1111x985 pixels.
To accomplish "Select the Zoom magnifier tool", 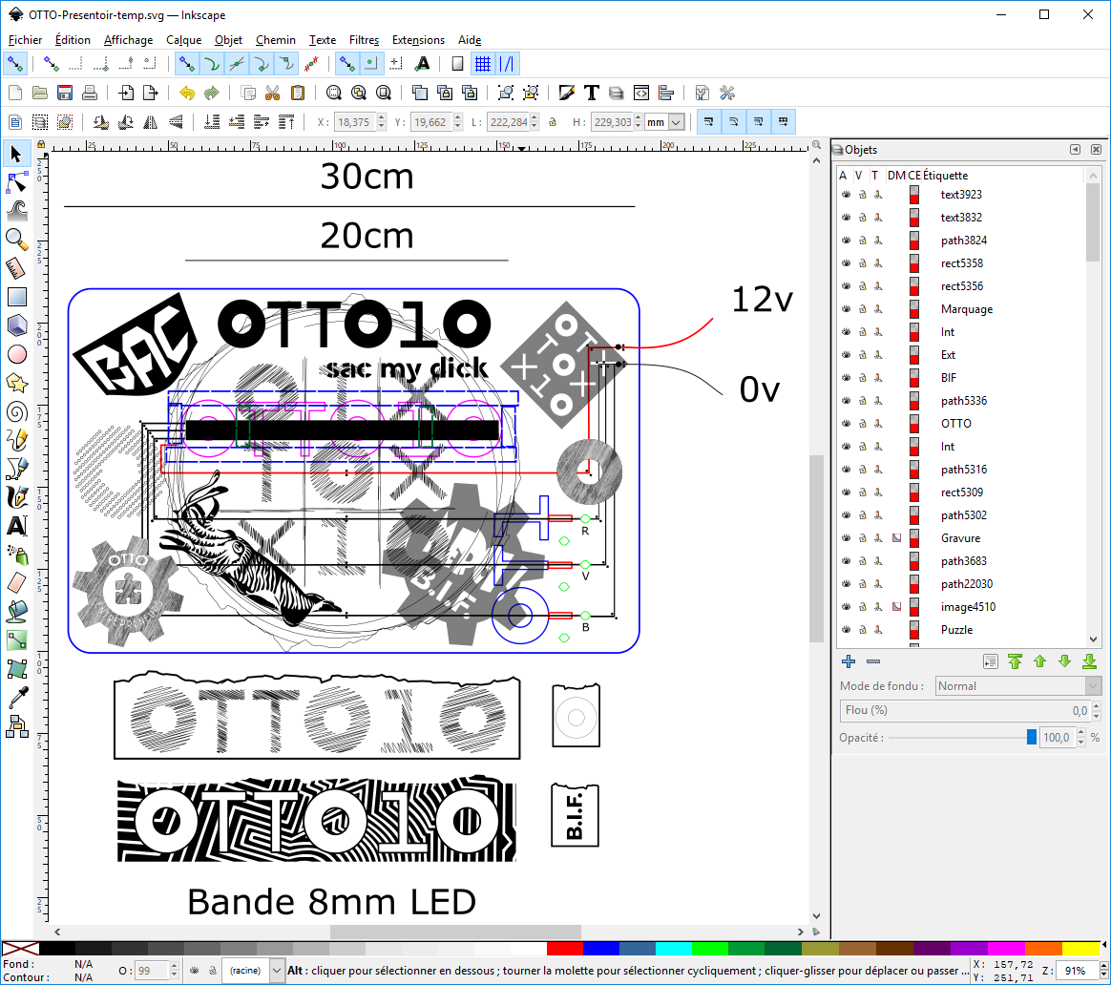I will 16,239.
